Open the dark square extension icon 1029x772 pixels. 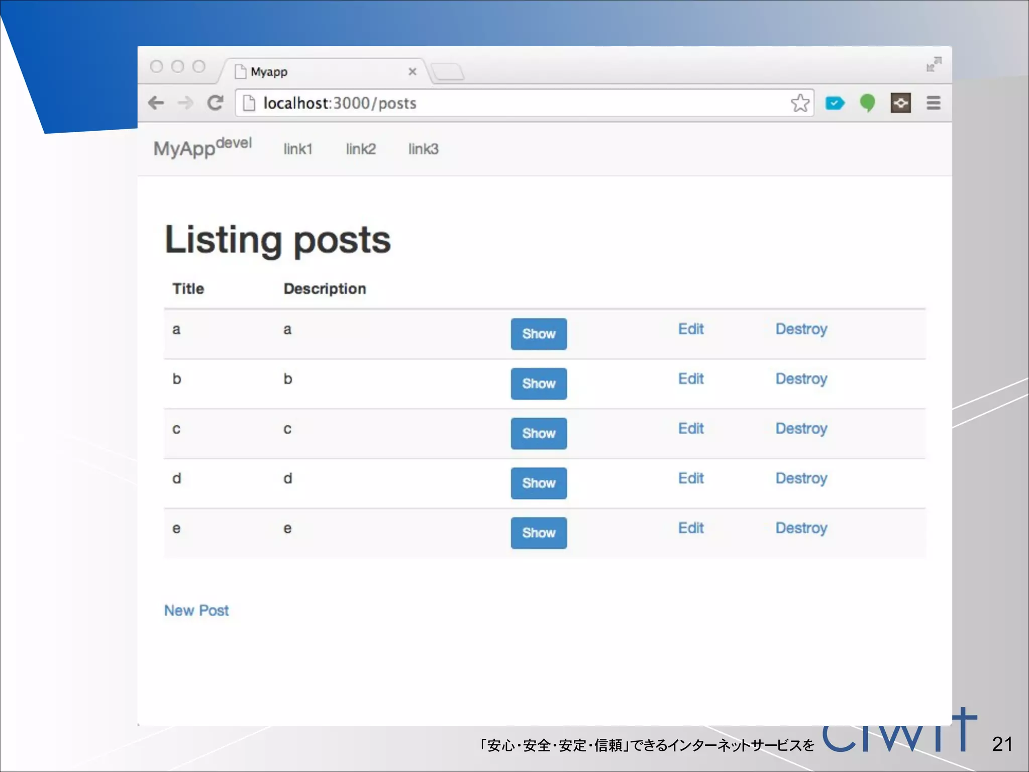click(x=901, y=103)
